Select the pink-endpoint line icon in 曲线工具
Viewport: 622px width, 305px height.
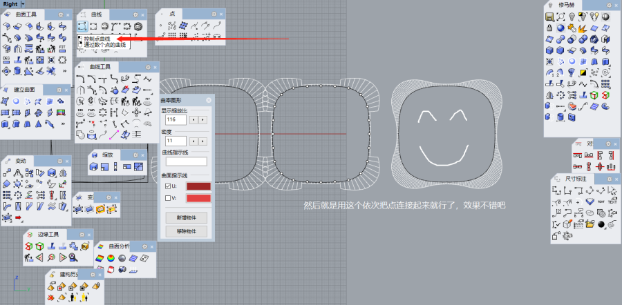(113, 133)
